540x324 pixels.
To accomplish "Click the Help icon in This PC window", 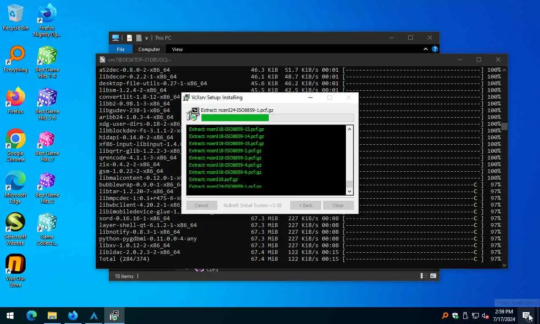I will click(x=435, y=49).
